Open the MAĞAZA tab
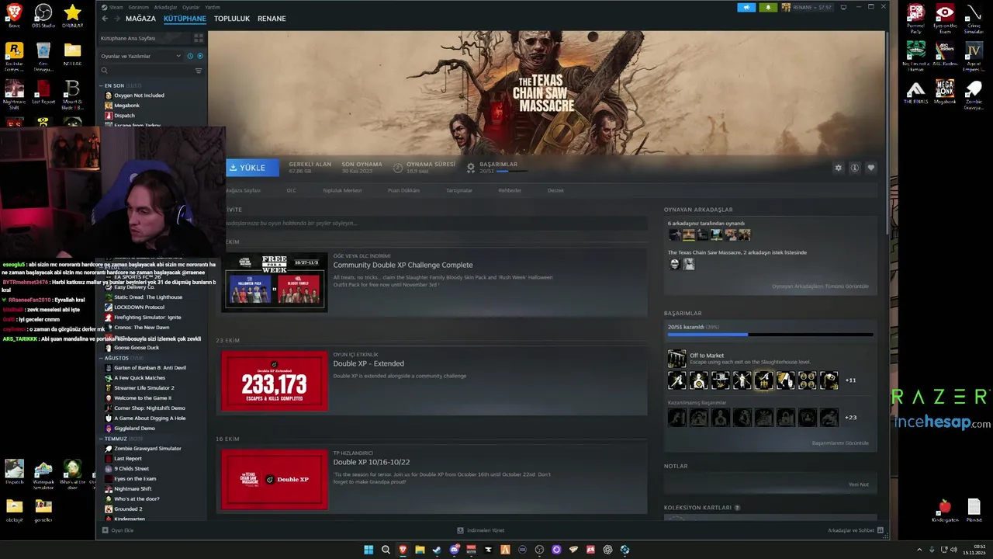Screen dimensions: 993x559 point(140,19)
